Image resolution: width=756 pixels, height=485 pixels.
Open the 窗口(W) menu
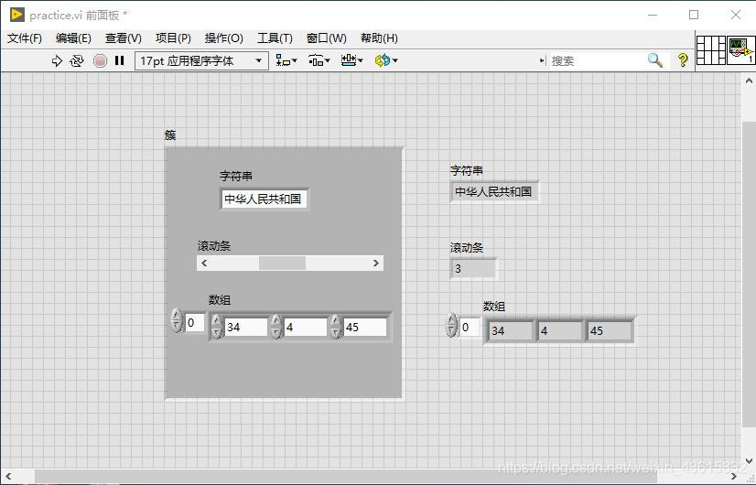(x=327, y=38)
